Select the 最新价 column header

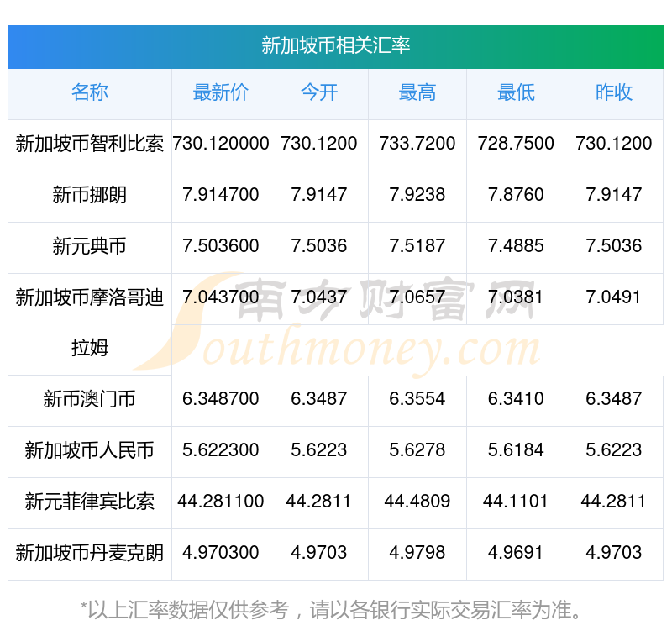pos(221,92)
